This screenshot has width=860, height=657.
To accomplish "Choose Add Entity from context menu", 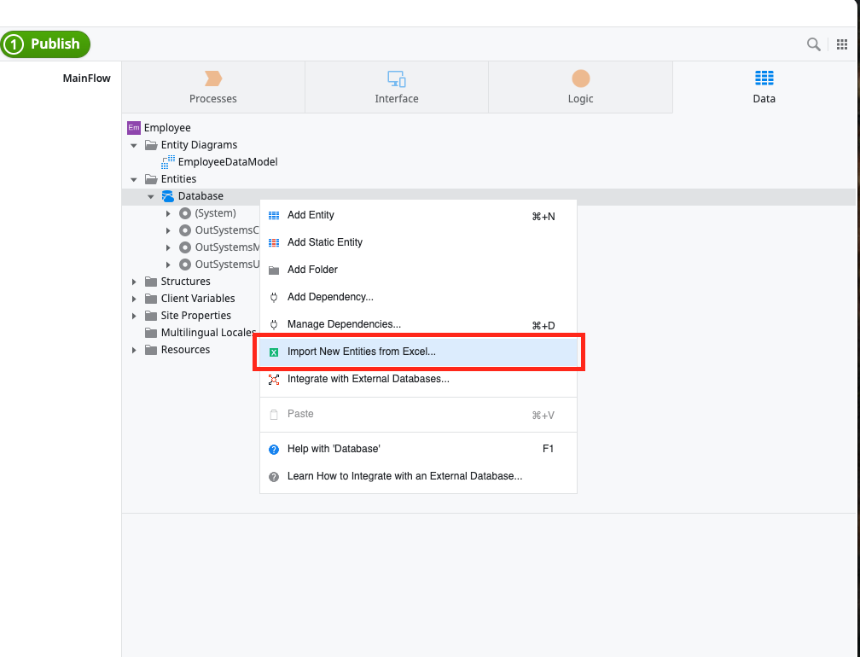I will [x=418, y=215].
